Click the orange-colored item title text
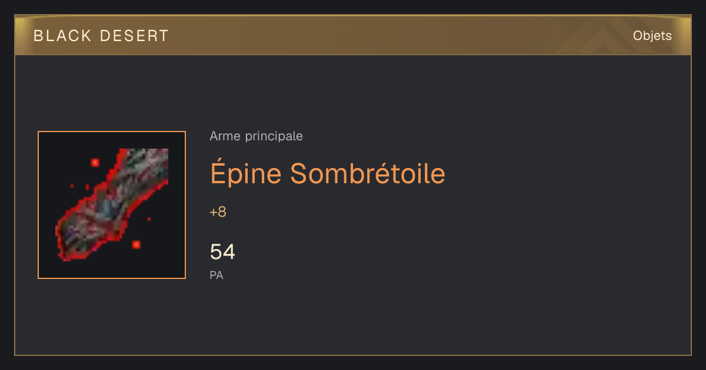This screenshot has height=370, width=706. 328,174
